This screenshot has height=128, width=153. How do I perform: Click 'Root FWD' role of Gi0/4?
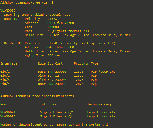(46, 84)
